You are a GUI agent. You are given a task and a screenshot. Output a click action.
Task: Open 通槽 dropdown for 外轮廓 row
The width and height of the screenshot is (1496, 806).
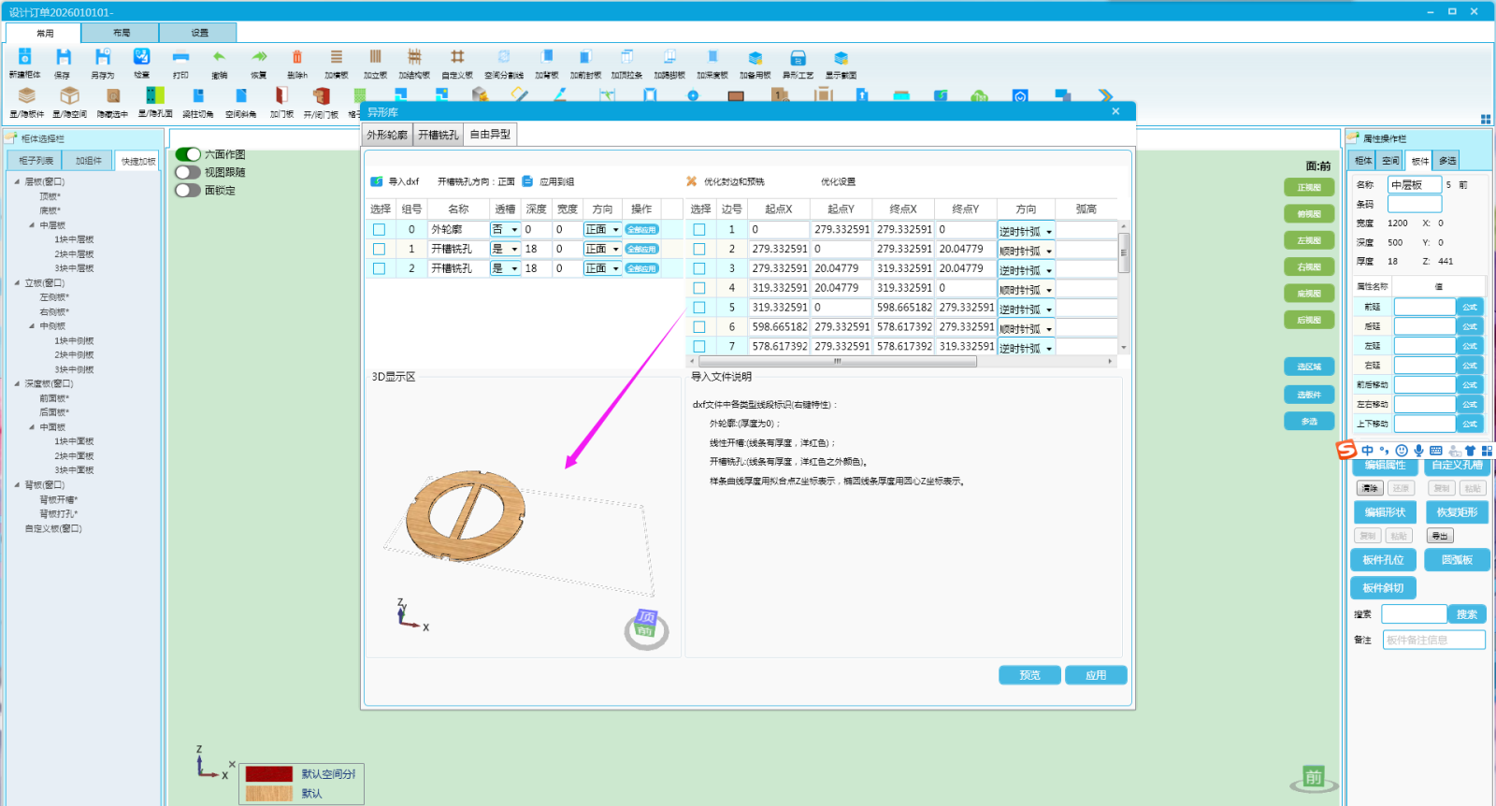pos(505,229)
